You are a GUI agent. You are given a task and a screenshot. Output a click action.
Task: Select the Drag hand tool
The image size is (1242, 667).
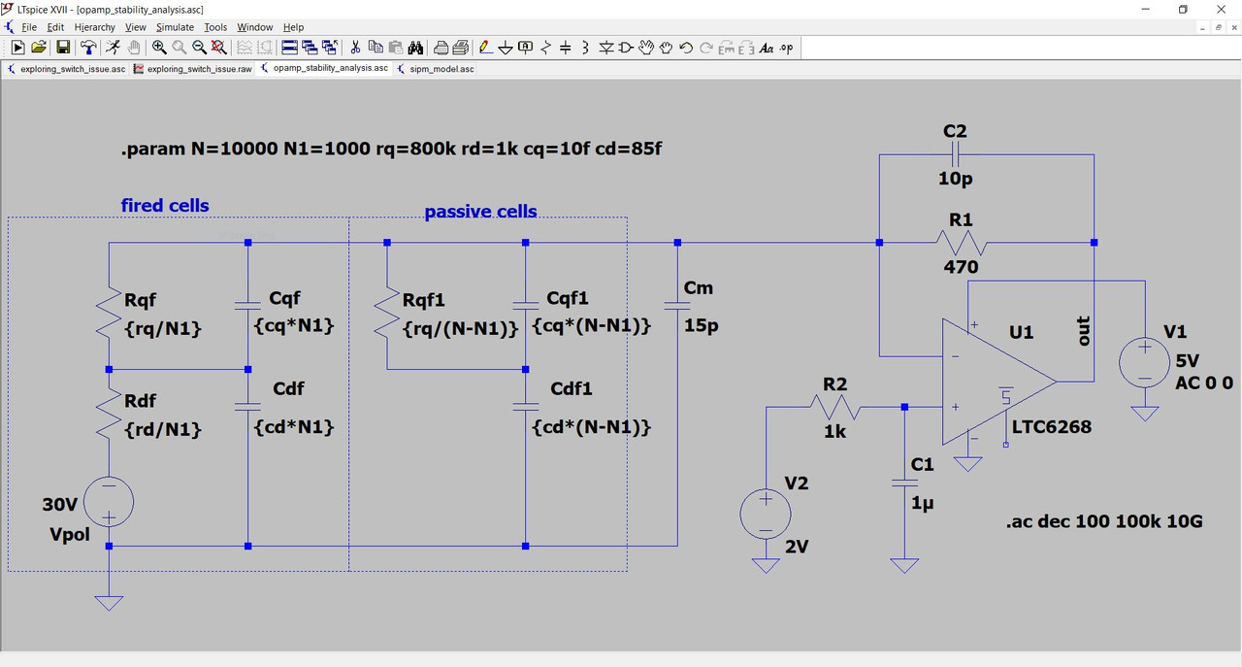click(666, 48)
